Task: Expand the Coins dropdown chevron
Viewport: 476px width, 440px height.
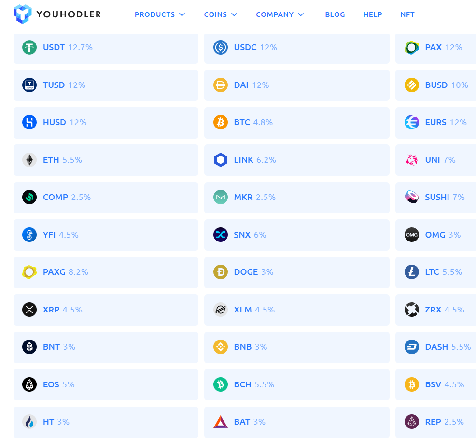Action: point(234,14)
